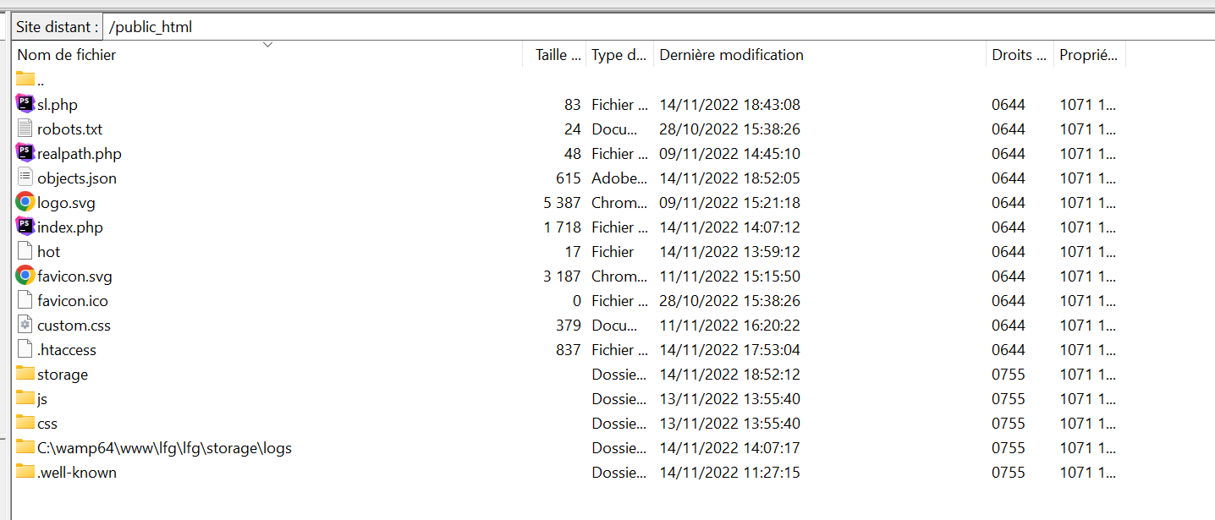Select the sl.php PhpStorm file icon
1215x520 pixels.
tap(25, 104)
